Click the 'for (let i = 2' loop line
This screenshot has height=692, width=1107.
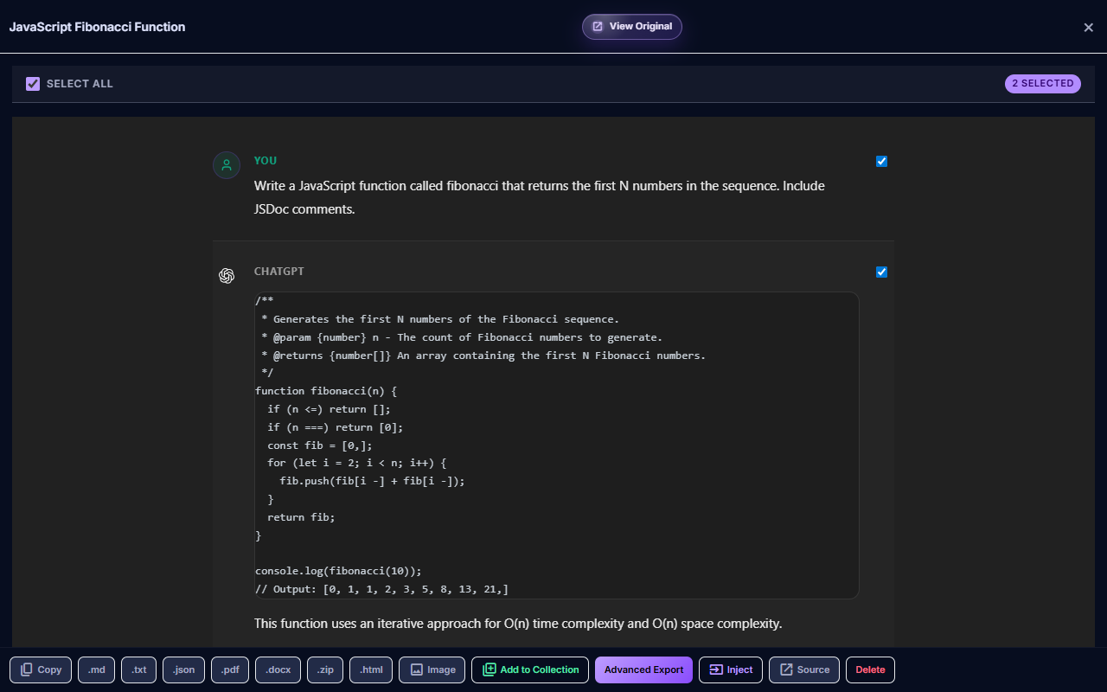(356, 463)
